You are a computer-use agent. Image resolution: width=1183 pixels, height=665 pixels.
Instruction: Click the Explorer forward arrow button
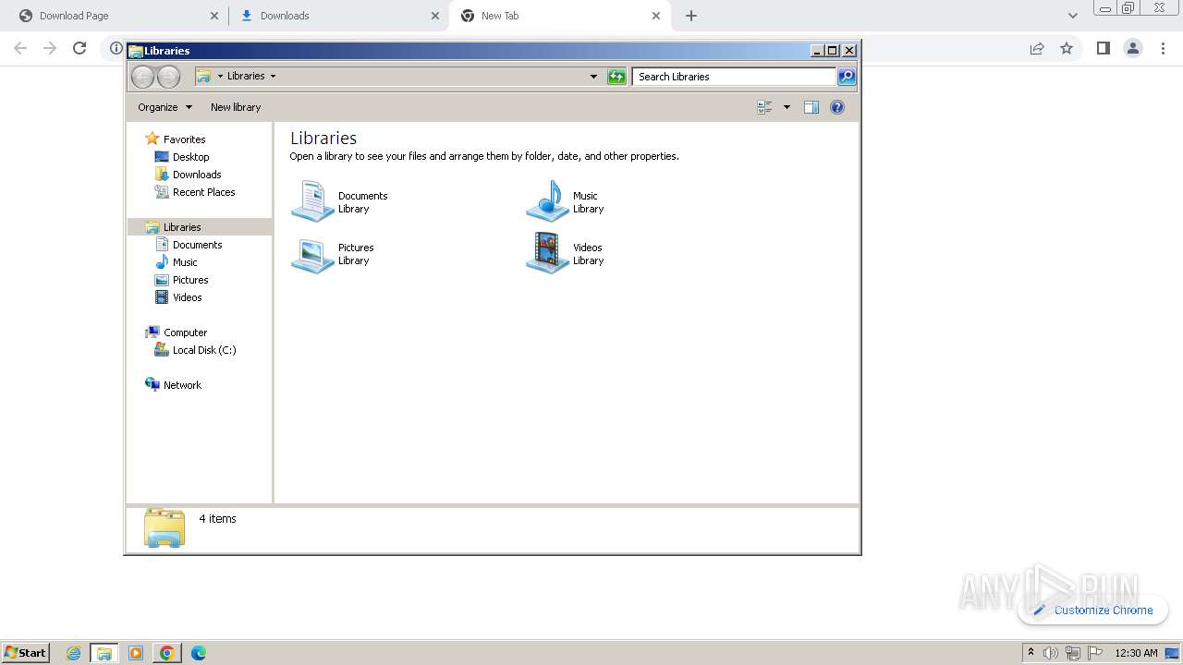tap(168, 77)
